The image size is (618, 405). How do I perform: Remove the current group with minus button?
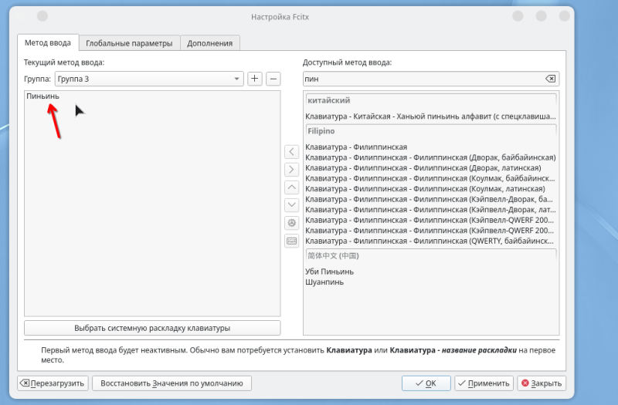273,79
